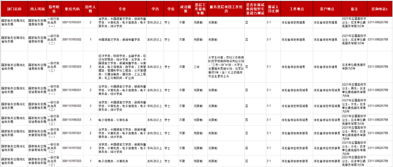The height and width of the screenshot is (167, 393).
Task: Select the 咨询电话1 column header
Action: (379, 9)
